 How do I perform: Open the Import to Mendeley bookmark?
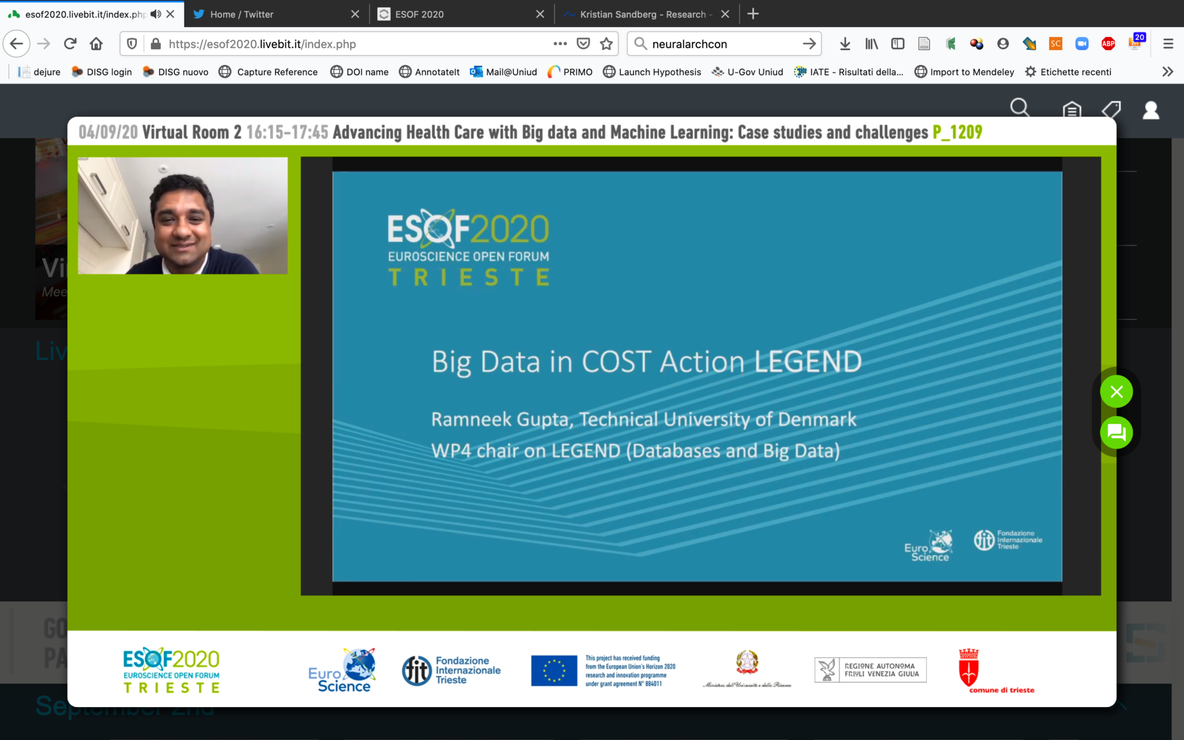point(971,72)
